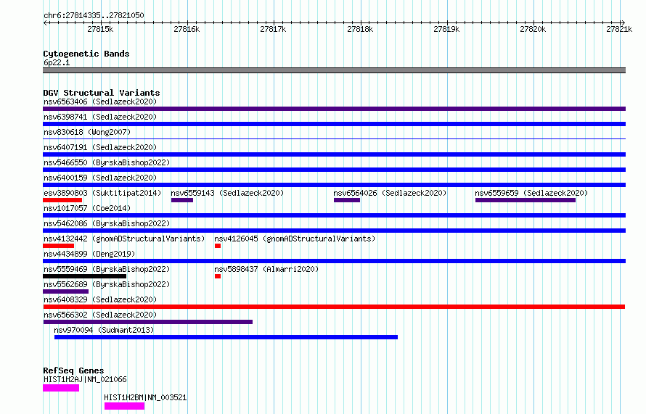Open the nsv6400159 (Sedlazeck2020) label
Image resolution: width=646 pixels, height=414 pixels.
point(100,178)
